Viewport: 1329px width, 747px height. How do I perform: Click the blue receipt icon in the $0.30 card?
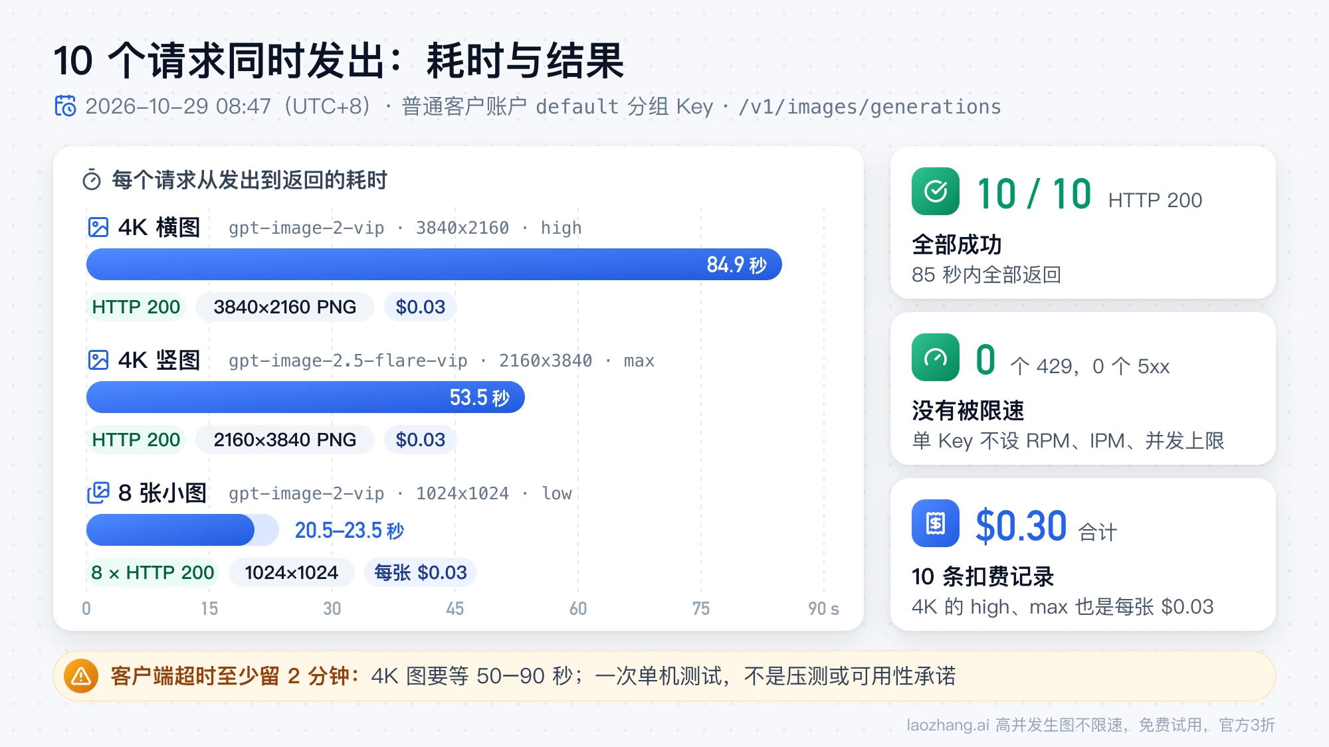(x=936, y=523)
